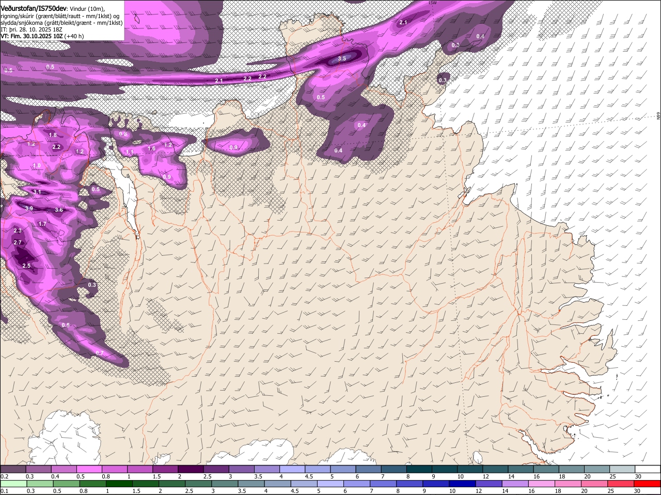Click the 1.7 precipitation value on the map
Screen dimensions: 661x495
click(42, 224)
